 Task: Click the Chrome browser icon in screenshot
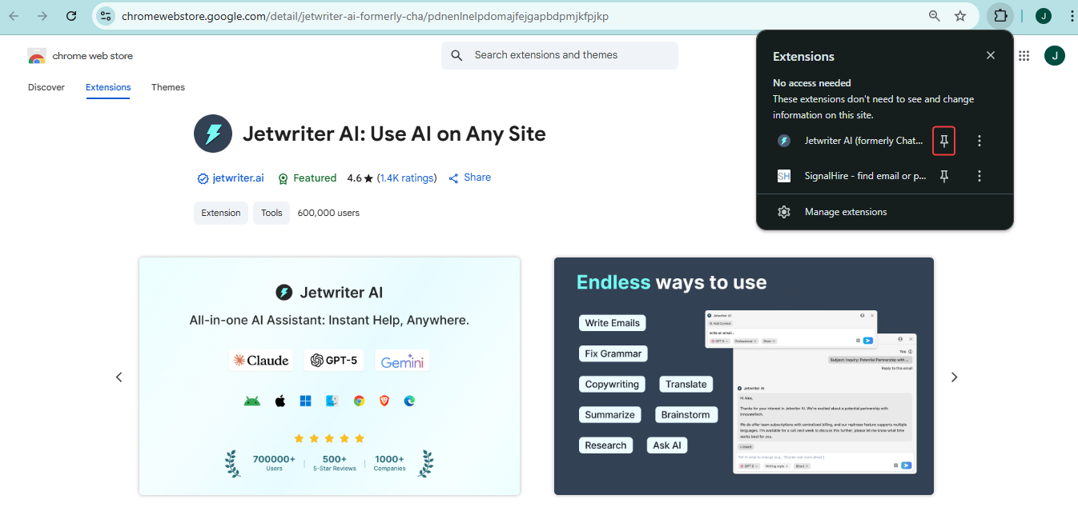pyautogui.click(x=359, y=401)
